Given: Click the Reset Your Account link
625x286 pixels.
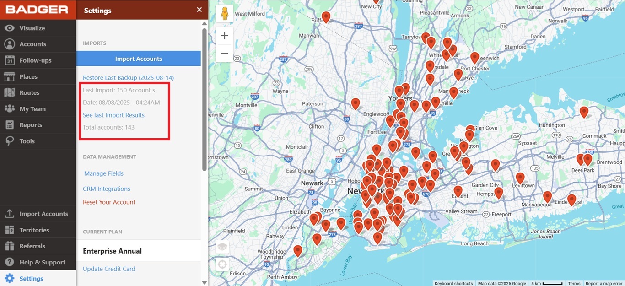Looking at the screenshot, I should click(109, 202).
